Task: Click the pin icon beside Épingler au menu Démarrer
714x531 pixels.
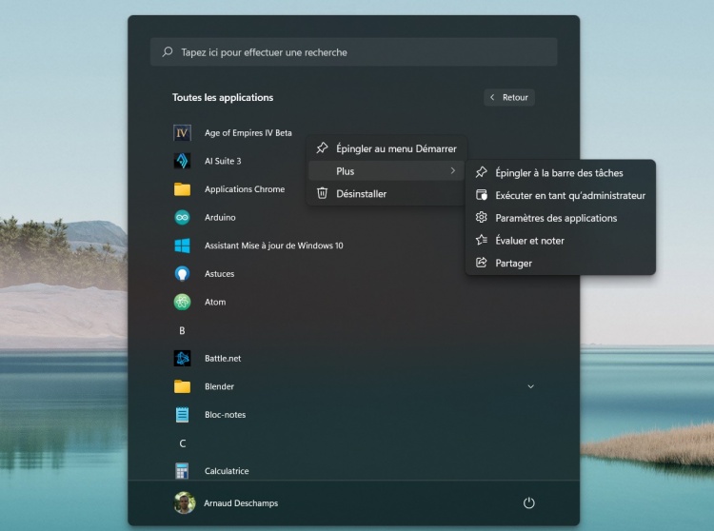Action: 322,148
